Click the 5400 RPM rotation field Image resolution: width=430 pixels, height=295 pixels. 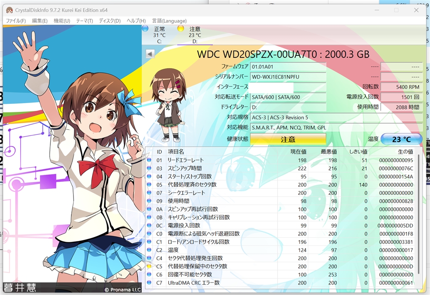[x=401, y=87]
